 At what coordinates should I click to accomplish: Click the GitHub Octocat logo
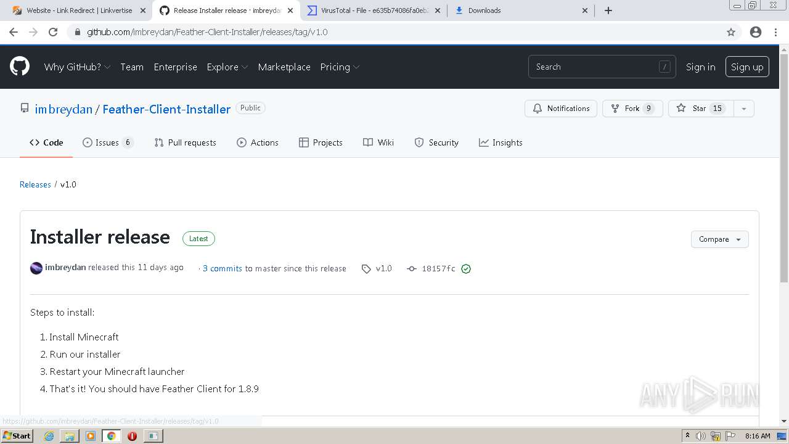tap(20, 67)
